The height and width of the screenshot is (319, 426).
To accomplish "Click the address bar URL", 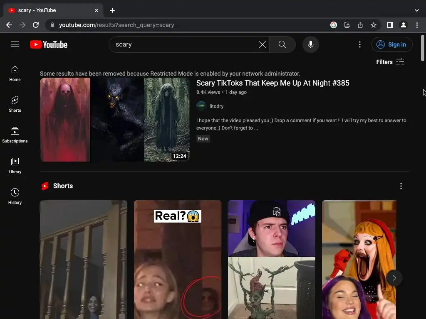I will (x=116, y=25).
